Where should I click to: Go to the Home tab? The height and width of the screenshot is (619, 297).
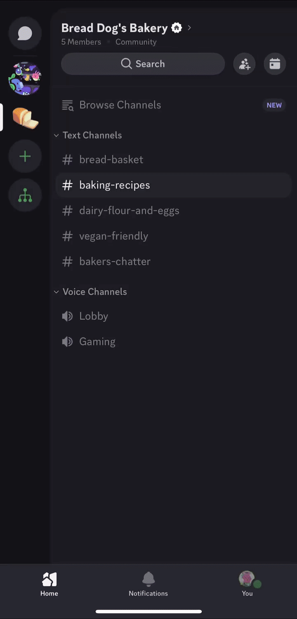click(x=49, y=584)
